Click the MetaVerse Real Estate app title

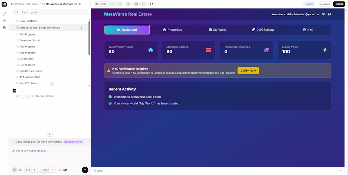[128, 14]
